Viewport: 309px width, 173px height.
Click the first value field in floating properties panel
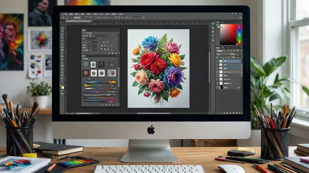93,42
